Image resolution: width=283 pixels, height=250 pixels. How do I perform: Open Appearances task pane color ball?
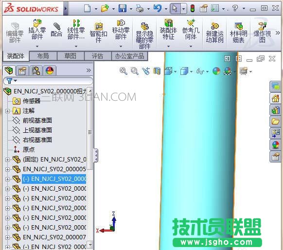pos(275,144)
